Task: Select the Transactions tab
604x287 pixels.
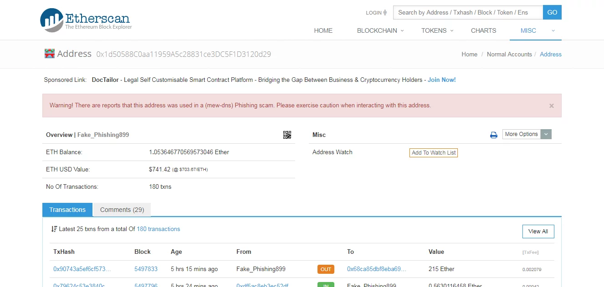Action: click(x=67, y=210)
